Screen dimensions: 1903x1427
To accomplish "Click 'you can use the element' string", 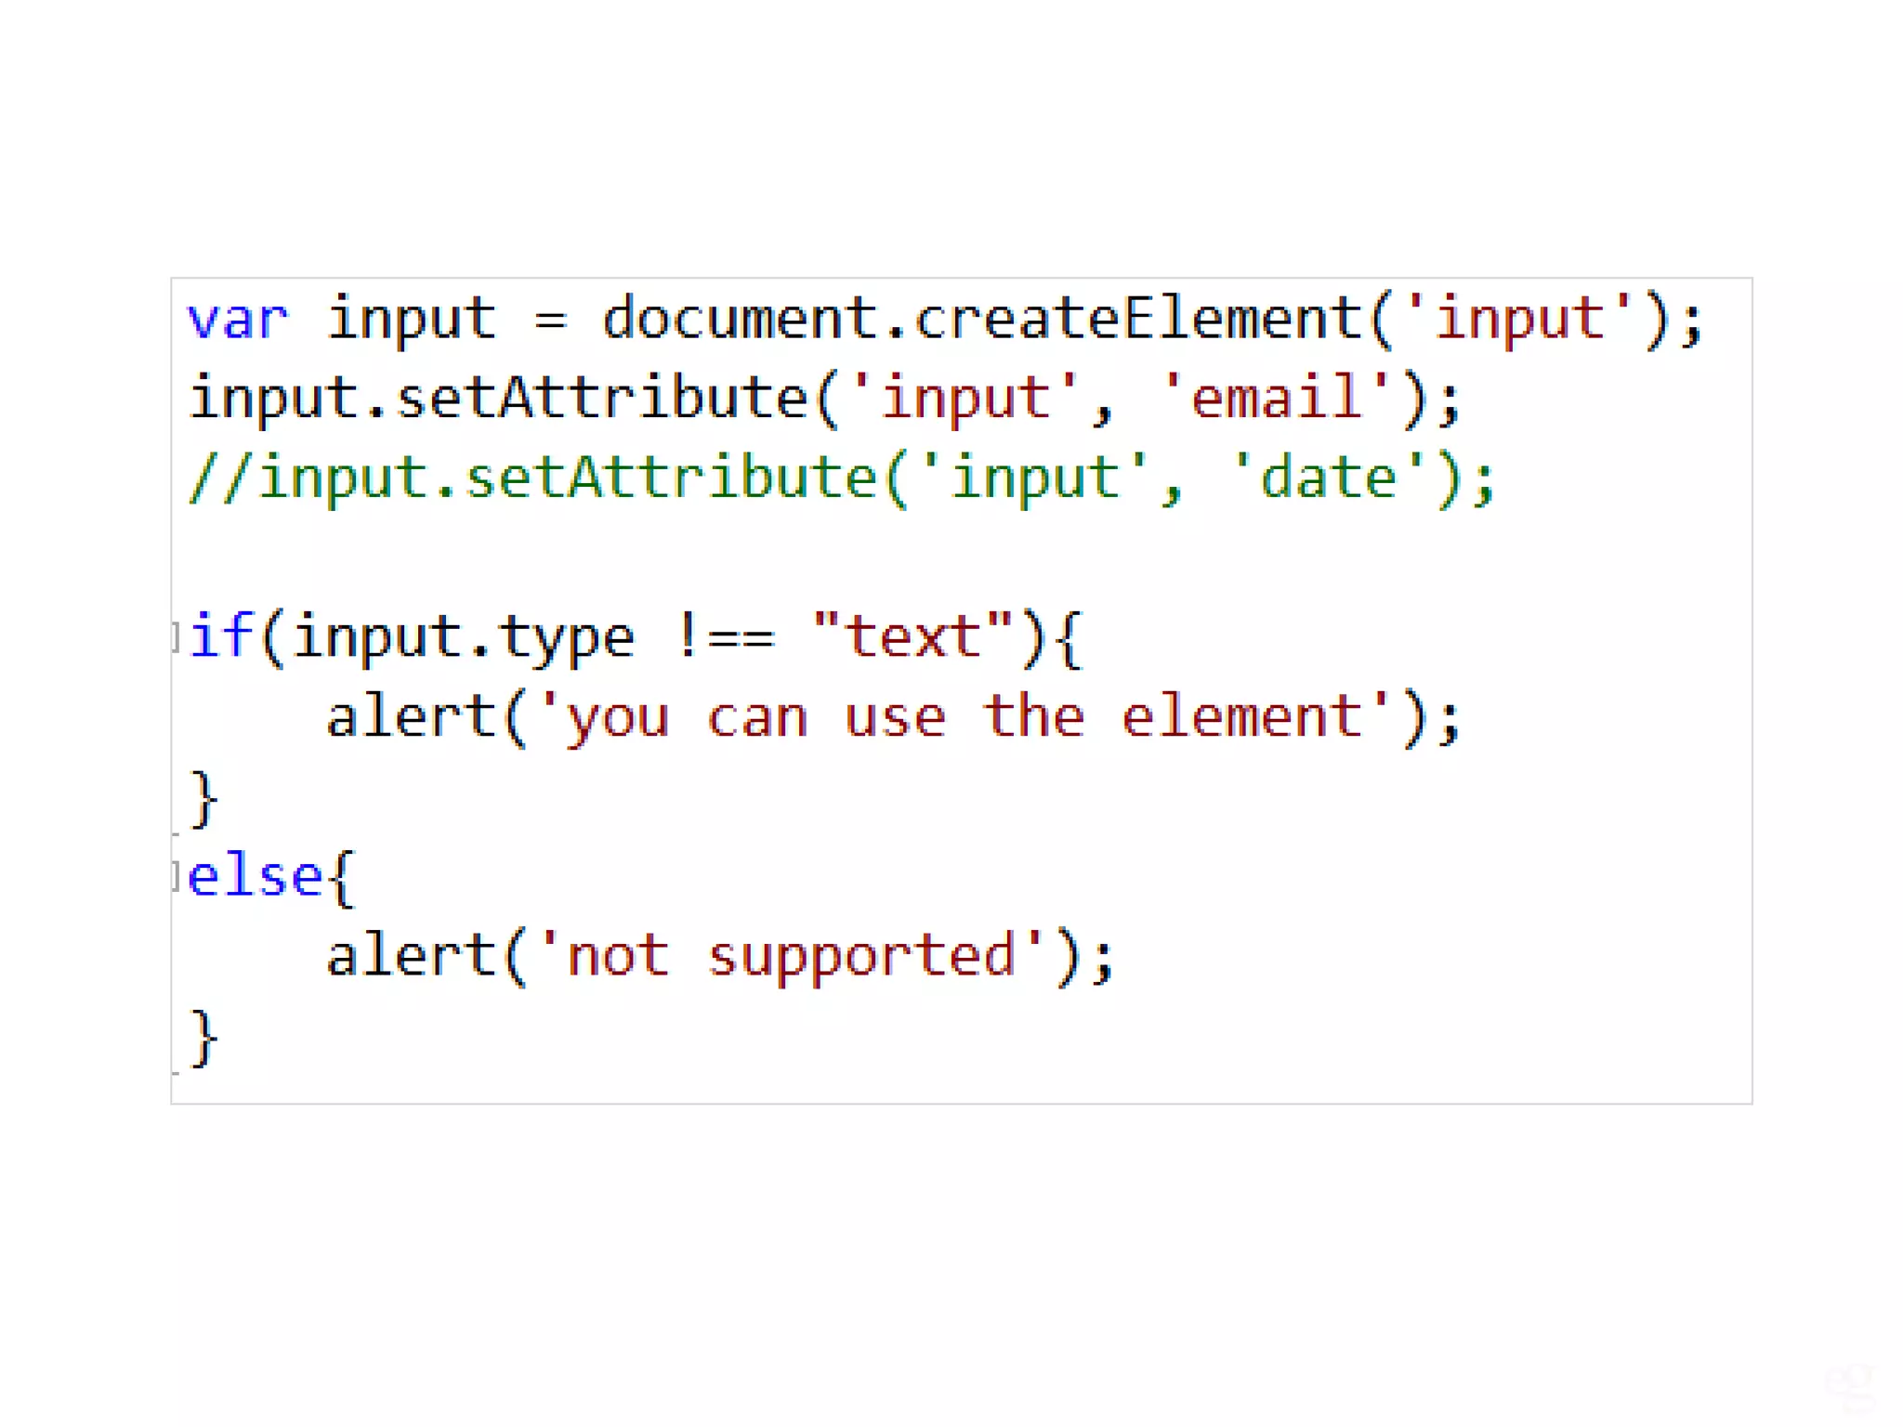I will point(965,717).
